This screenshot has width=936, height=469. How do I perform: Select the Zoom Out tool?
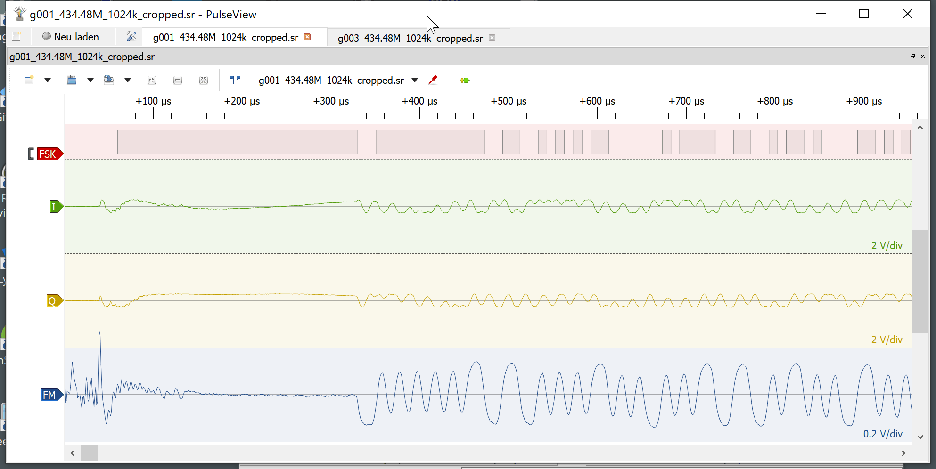[x=178, y=80]
